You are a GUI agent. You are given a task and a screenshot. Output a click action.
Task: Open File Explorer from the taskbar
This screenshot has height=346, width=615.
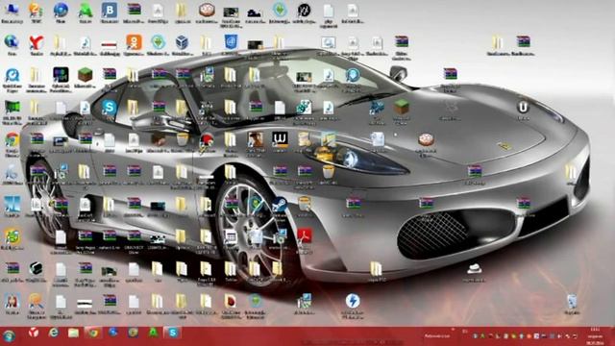73,334
